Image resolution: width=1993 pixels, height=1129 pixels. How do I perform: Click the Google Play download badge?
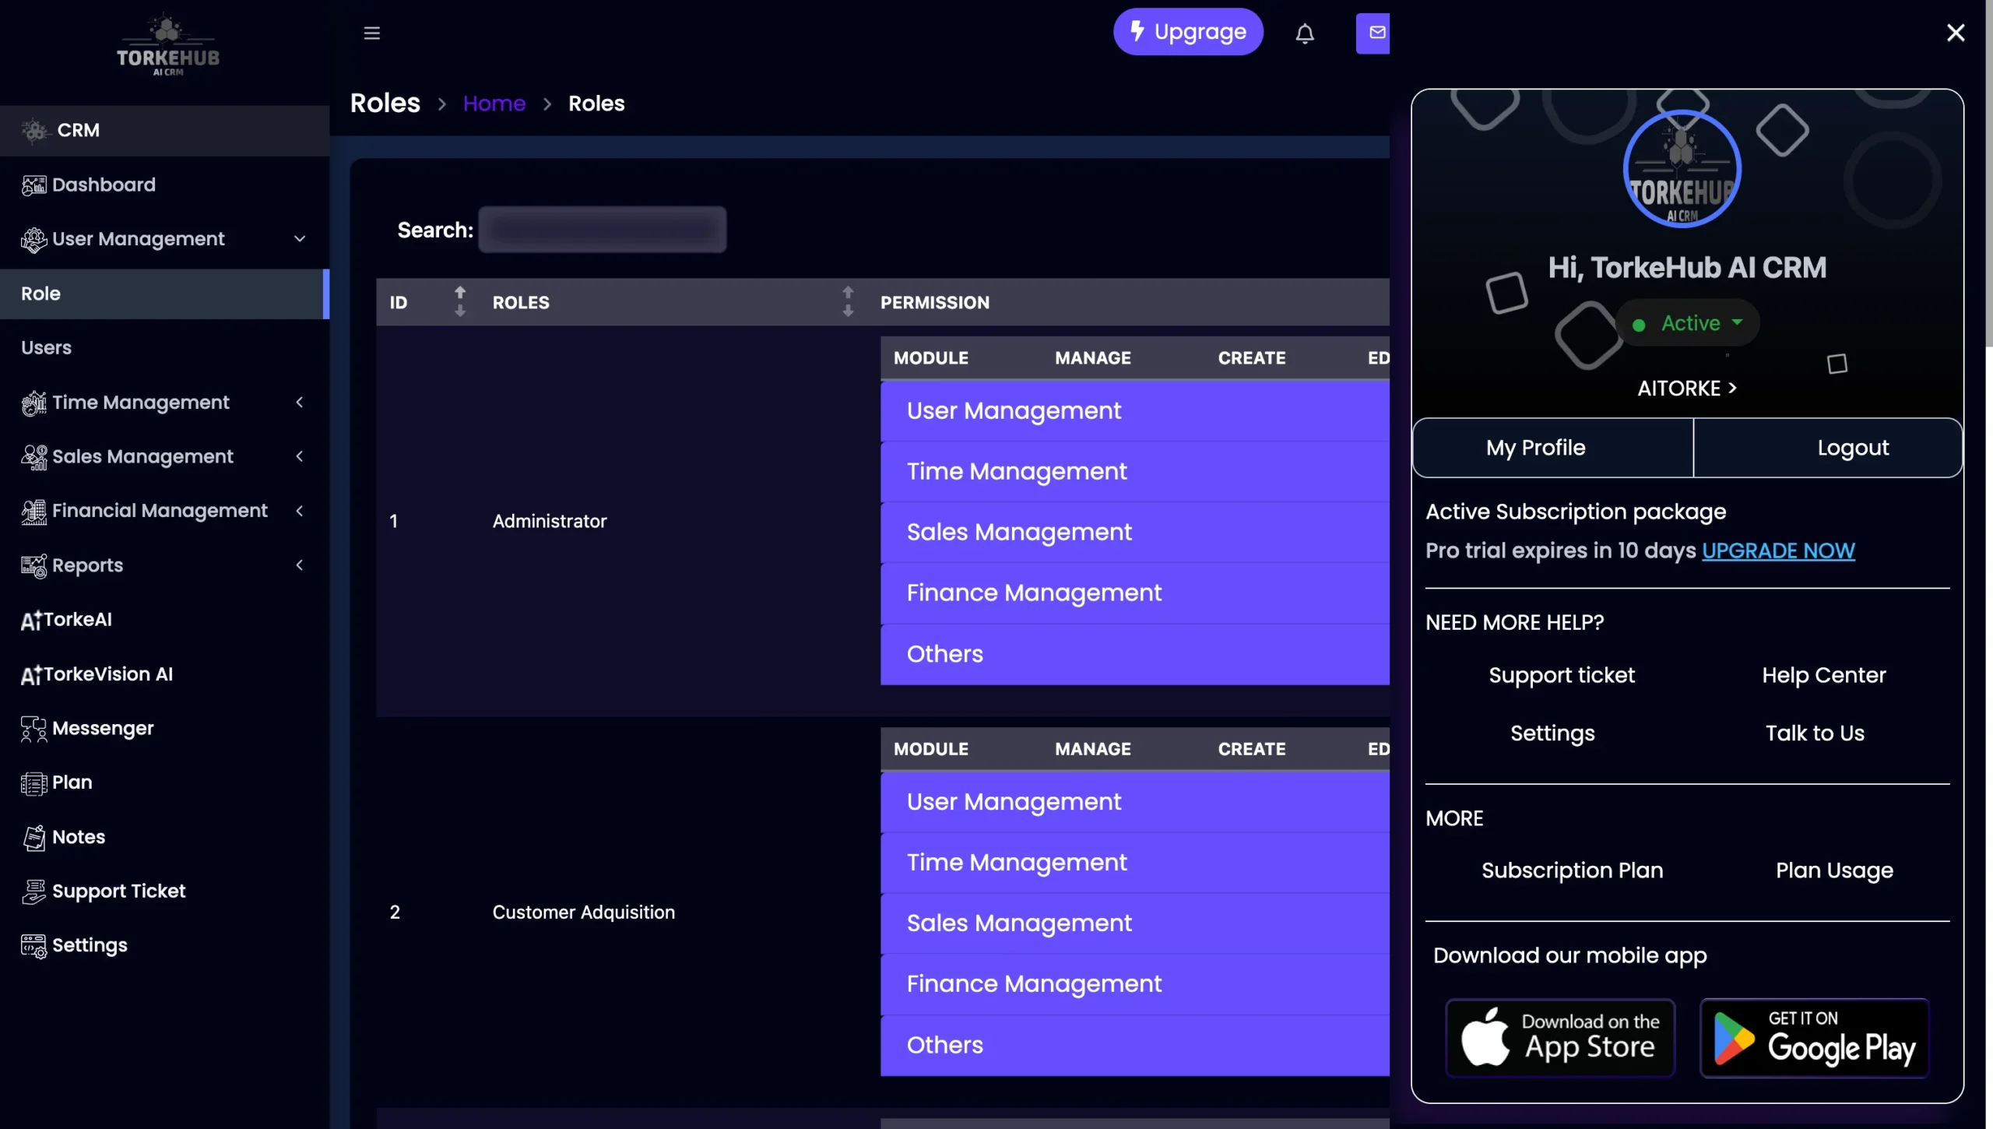[1815, 1038]
